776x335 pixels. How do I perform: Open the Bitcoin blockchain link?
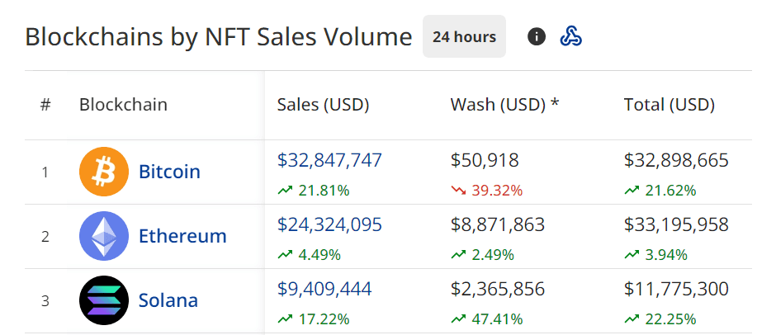pyautogui.click(x=169, y=172)
